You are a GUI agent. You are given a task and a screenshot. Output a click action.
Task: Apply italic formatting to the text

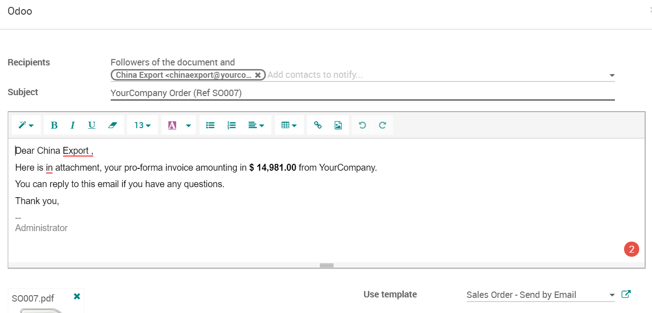72,125
